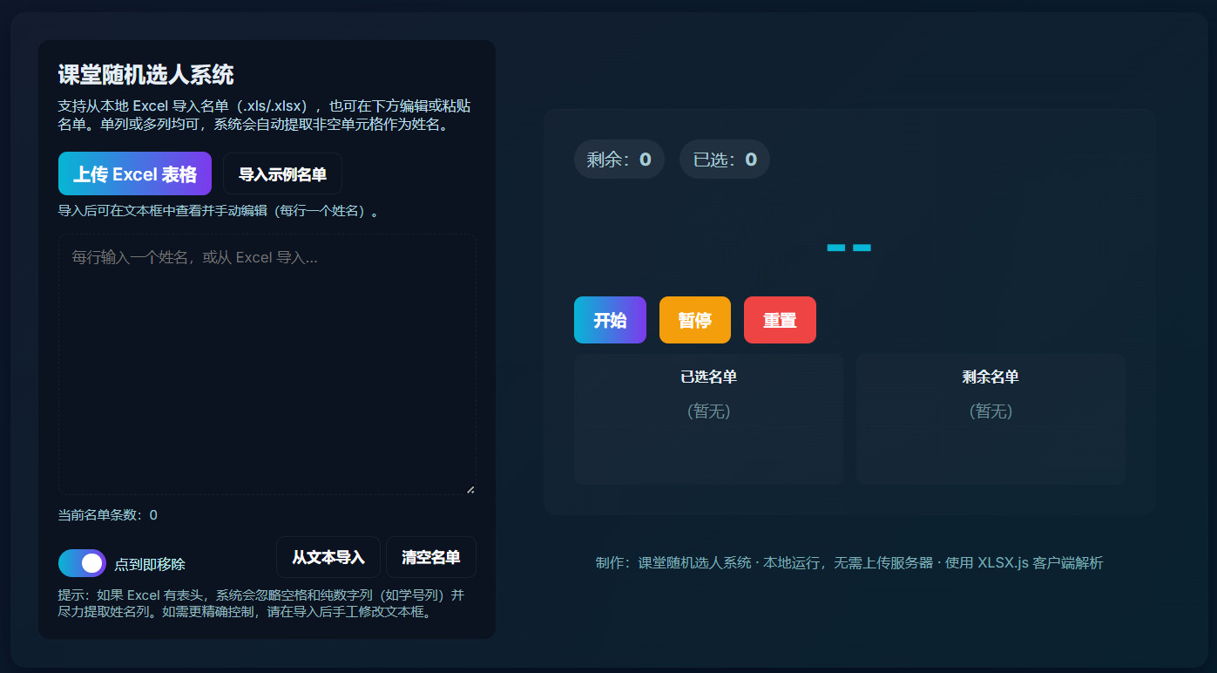Viewport: 1217px width, 673px height.
Task: Click the 已选 counter badge
Action: (724, 159)
